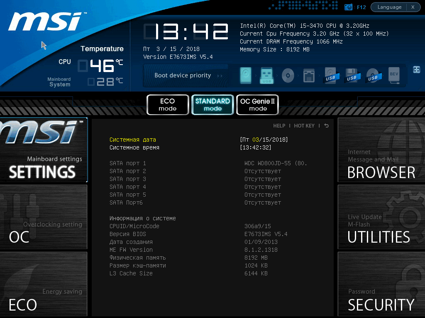
Task: Open the OC overclocking settings section
Action: (x=43, y=217)
